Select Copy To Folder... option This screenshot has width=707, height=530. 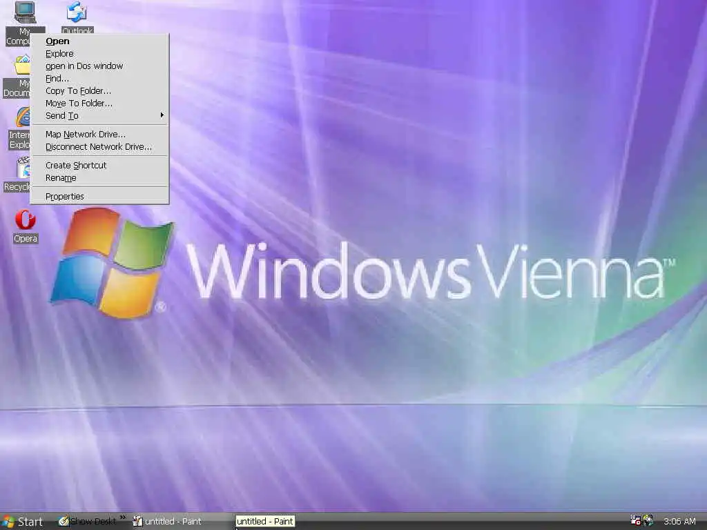[99, 90]
